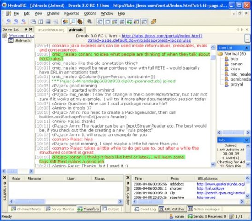Image resolution: width=252 pixels, height=221 pixels.
Task: Expand the topic bar with right-side button
Action: point(247,38)
